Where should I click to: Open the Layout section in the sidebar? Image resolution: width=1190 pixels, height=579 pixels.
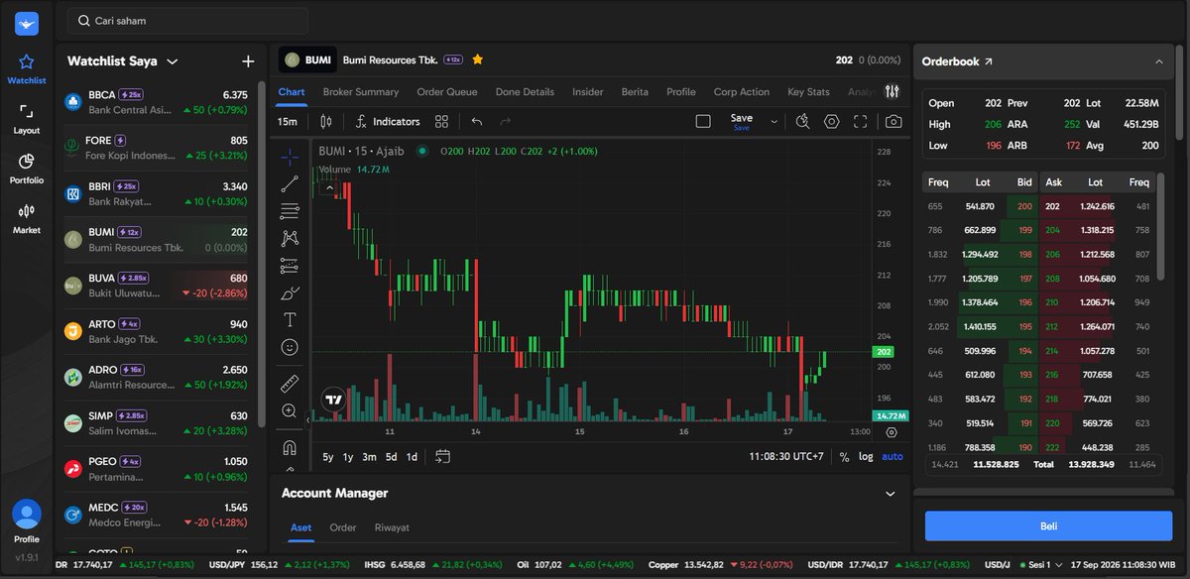pos(27,119)
